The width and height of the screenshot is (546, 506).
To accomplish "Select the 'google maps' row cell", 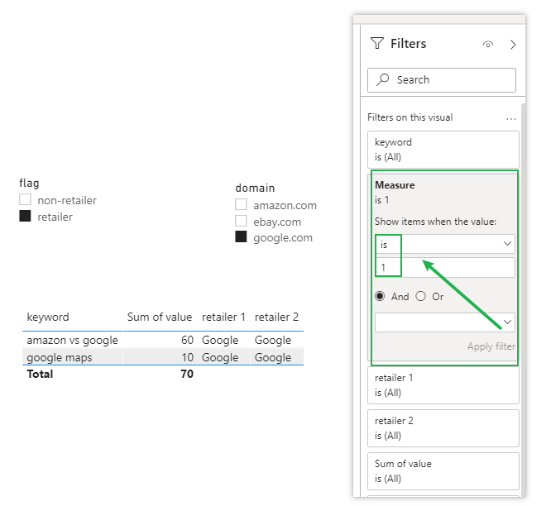I will [x=60, y=357].
